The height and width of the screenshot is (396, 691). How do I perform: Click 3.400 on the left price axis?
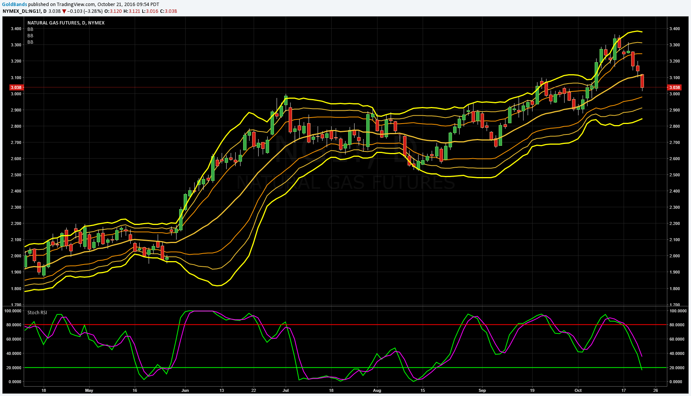pos(16,29)
